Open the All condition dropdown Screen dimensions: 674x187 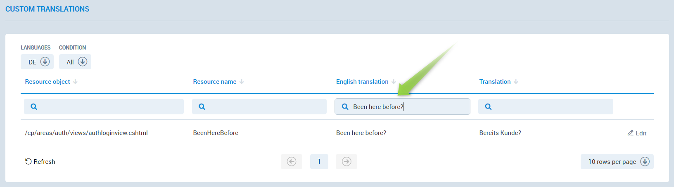tap(75, 62)
